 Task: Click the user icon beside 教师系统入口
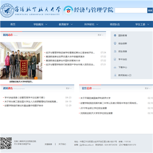(115, 75)
